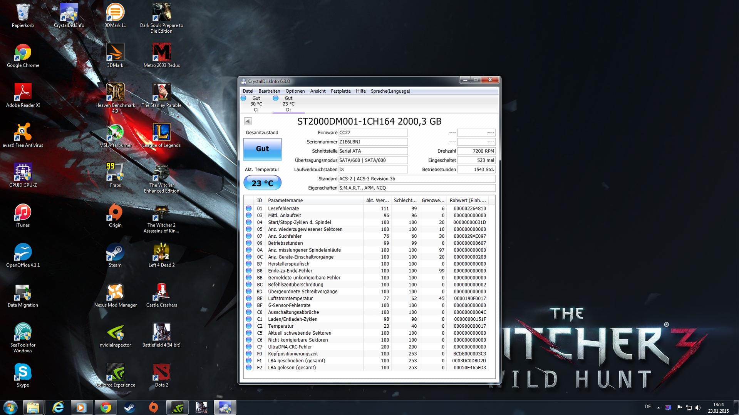Click the Firmware field showing CC27
Screen dimensions: 739x415
[x=373, y=133]
